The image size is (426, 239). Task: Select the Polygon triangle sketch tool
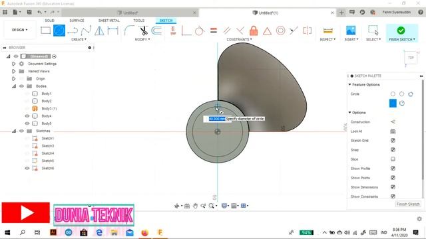coord(99,31)
